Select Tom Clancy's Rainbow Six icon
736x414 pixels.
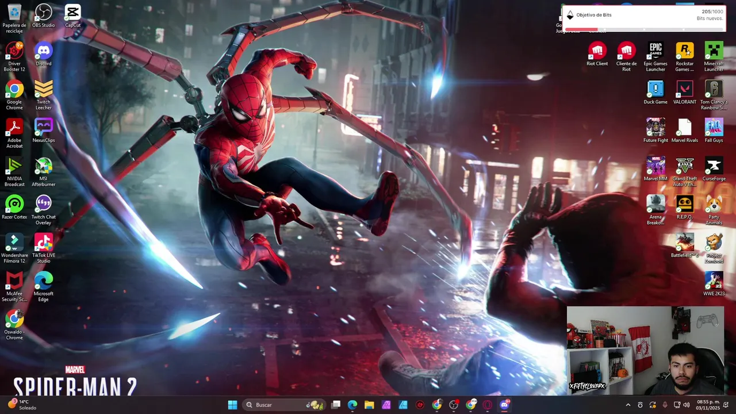click(714, 95)
